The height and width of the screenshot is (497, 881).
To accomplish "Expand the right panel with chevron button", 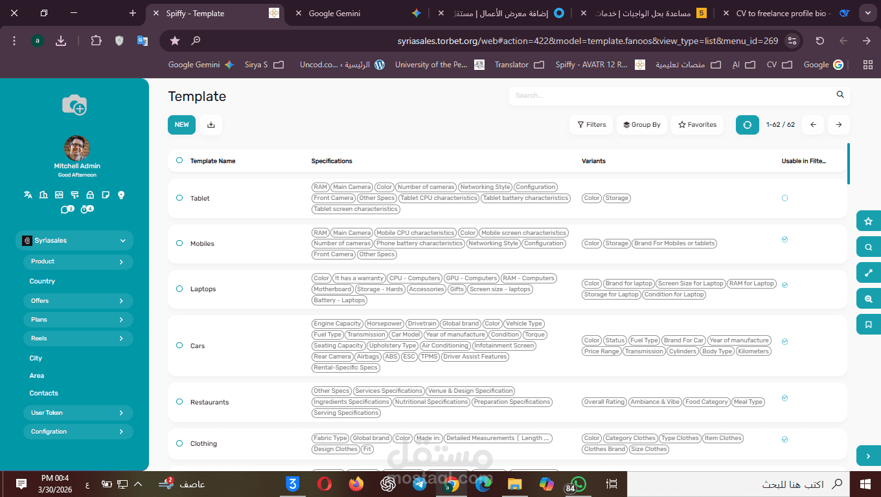I will pos(869,456).
